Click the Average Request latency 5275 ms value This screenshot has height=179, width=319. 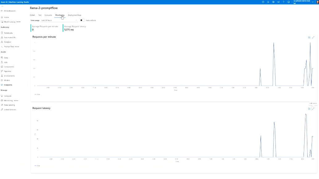(69, 30)
